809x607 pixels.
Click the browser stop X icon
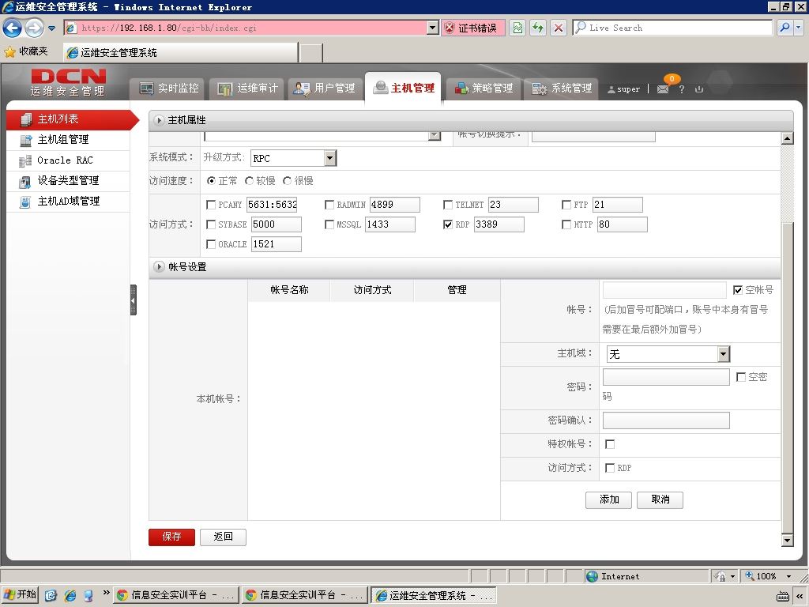point(559,28)
